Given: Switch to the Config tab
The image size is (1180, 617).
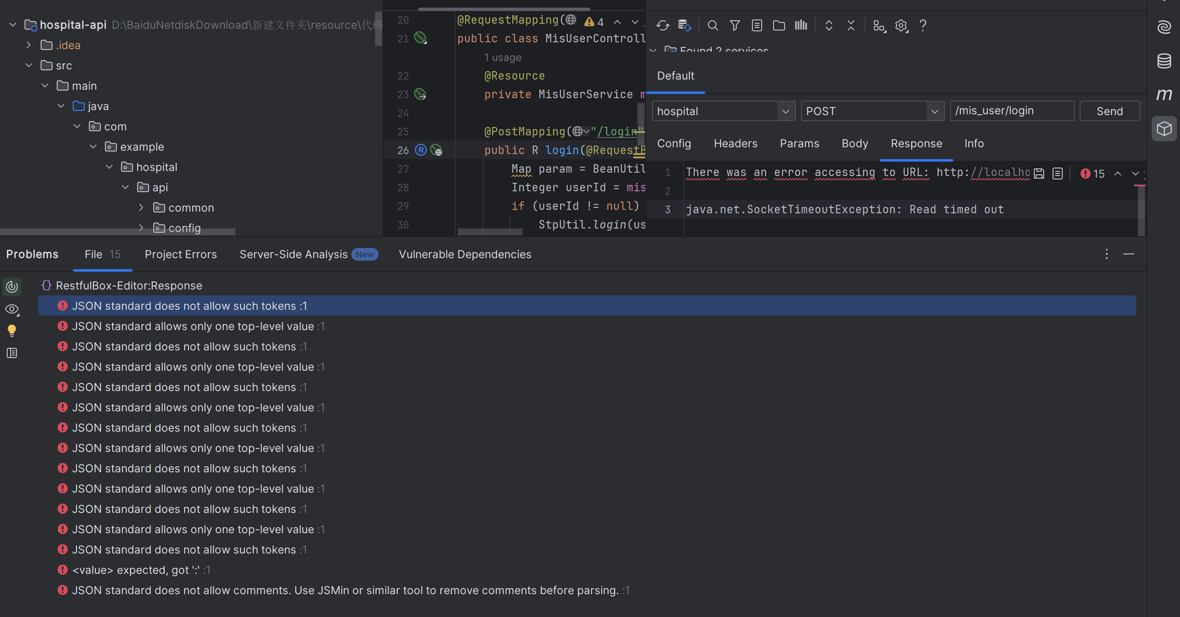Looking at the screenshot, I should pyautogui.click(x=674, y=144).
